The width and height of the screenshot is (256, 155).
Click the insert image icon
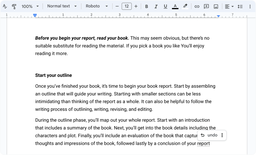coord(216,6)
